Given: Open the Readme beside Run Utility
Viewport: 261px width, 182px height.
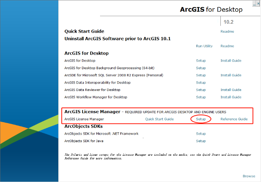Looking at the screenshot, I should (x=227, y=46).
